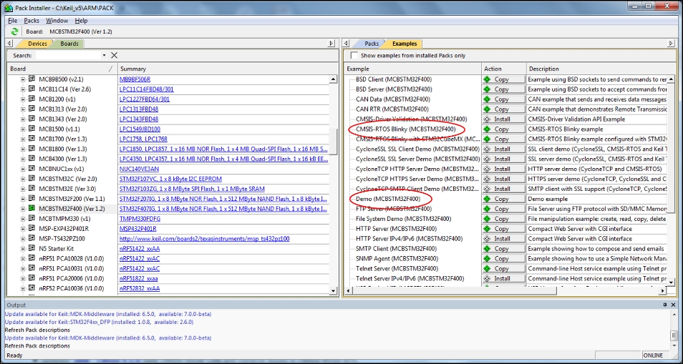Sort by the Board column header
This screenshot has height=364, width=683.
[57, 69]
